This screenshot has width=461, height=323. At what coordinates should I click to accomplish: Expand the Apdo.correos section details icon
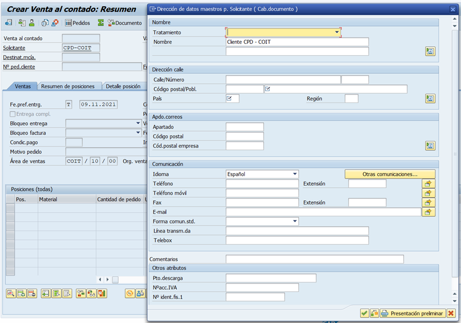click(x=430, y=146)
